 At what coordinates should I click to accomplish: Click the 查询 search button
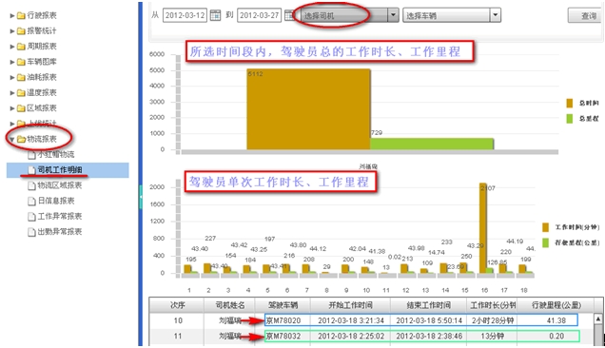pos(585,15)
